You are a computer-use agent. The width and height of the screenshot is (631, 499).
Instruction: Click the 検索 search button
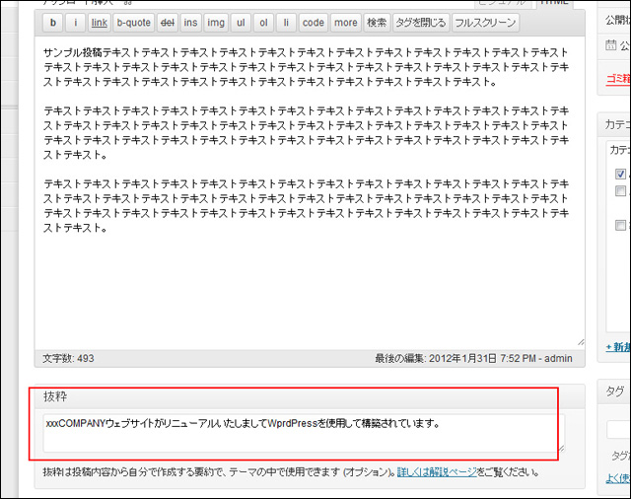377,22
